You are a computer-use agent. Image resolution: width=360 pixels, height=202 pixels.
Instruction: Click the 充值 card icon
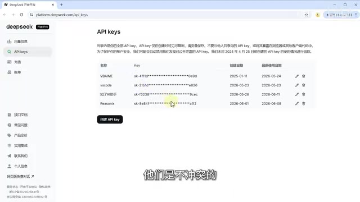click(9, 62)
